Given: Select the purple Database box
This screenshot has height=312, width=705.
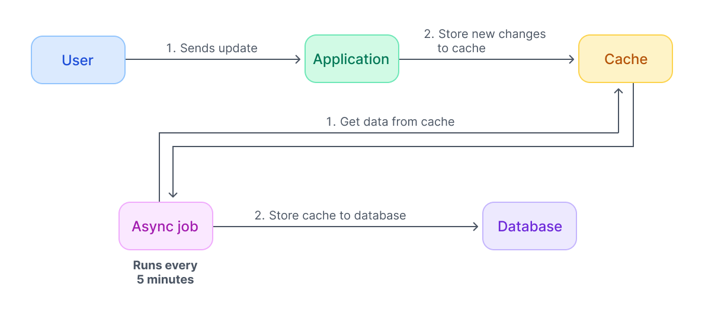Looking at the screenshot, I should [530, 226].
